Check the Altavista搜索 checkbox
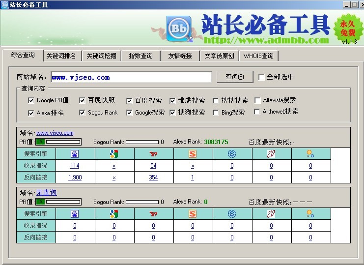364x265 pixels. click(x=257, y=100)
